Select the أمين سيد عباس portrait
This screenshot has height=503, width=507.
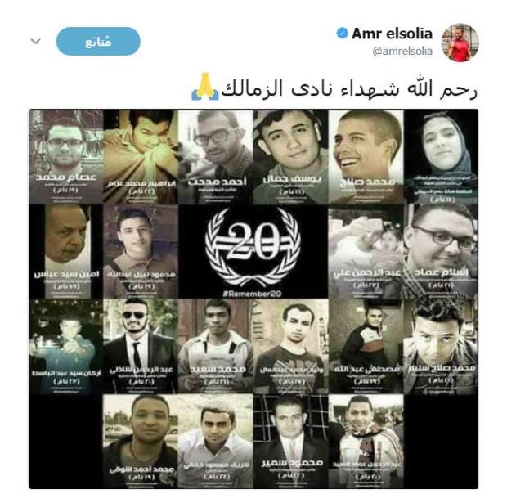point(66,251)
